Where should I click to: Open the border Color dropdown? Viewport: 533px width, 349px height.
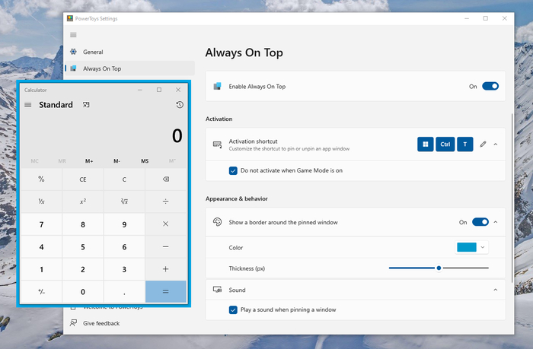point(471,247)
